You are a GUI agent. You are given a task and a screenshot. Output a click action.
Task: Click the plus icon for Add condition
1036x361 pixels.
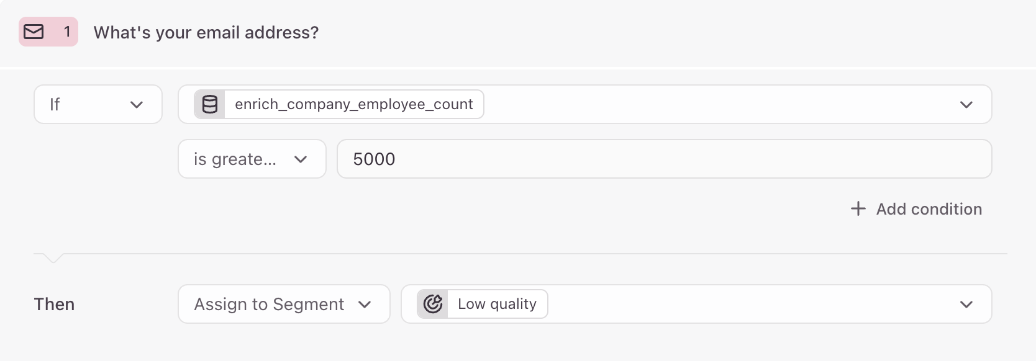pos(858,208)
